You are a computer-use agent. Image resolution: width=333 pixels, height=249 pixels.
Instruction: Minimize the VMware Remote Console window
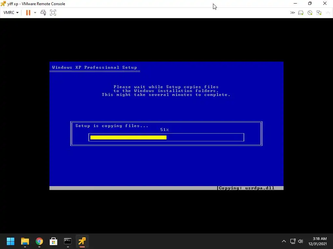tap(295, 4)
